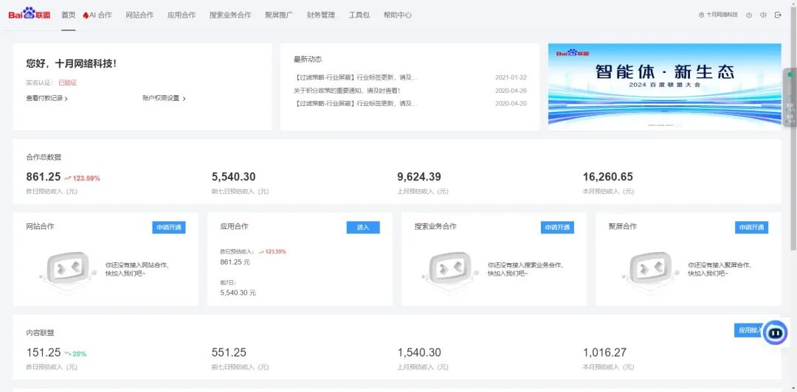This screenshot has width=797, height=392.
Task: Open the help question-mark icon in header
Action: [x=749, y=15]
